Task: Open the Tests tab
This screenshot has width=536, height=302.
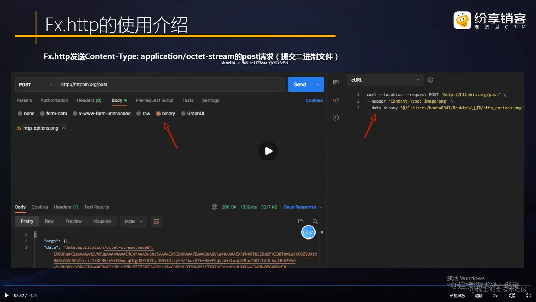Action: pos(188,100)
